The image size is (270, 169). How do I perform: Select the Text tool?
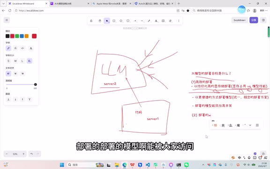click(156, 21)
